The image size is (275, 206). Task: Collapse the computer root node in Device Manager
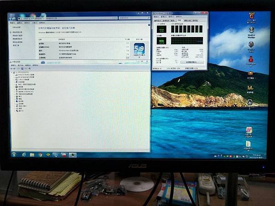pyautogui.click(x=11, y=72)
